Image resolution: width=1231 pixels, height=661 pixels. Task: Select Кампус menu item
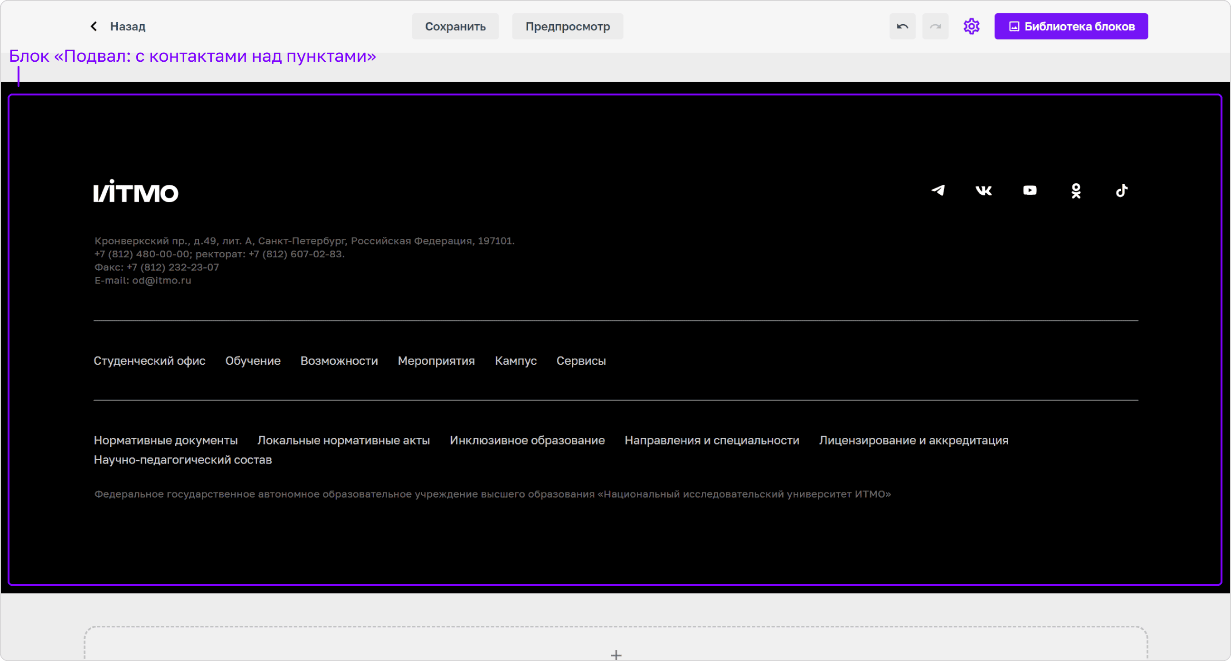point(516,361)
